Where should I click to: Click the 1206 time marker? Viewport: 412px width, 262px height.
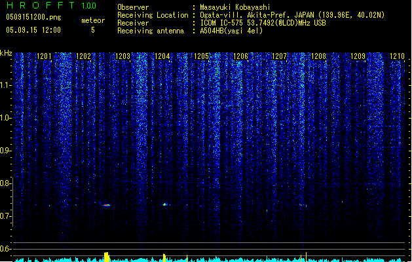[240, 56]
